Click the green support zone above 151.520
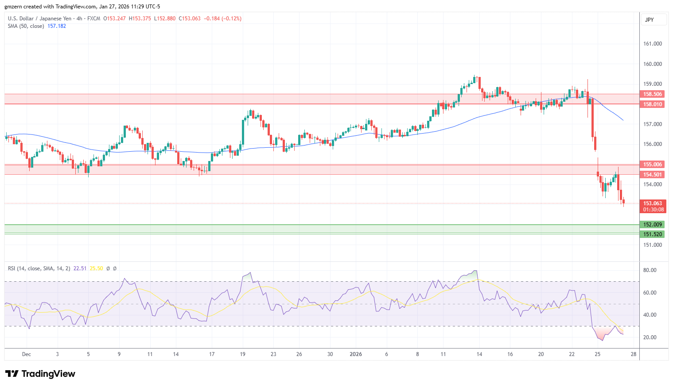Image resolution: width=673 pixels, height=387 pixels. click(322, 229)
